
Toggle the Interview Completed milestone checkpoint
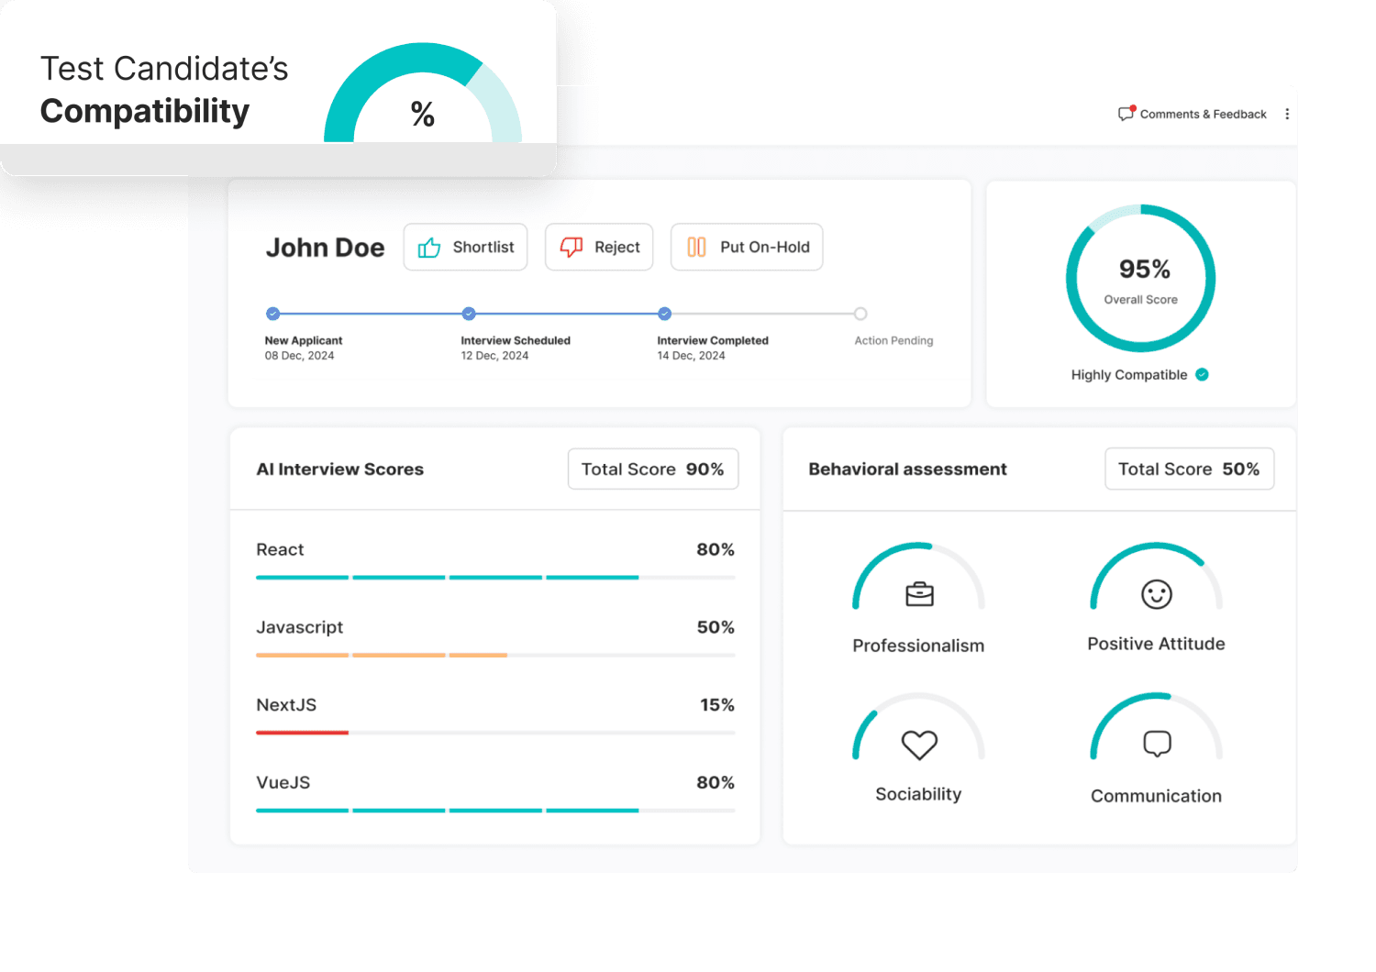pos(664,314)
